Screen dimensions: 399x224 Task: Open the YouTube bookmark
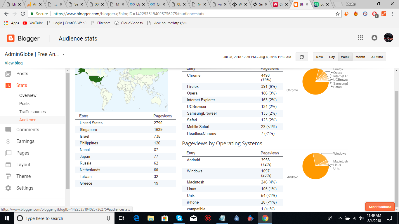click(33, 23)
